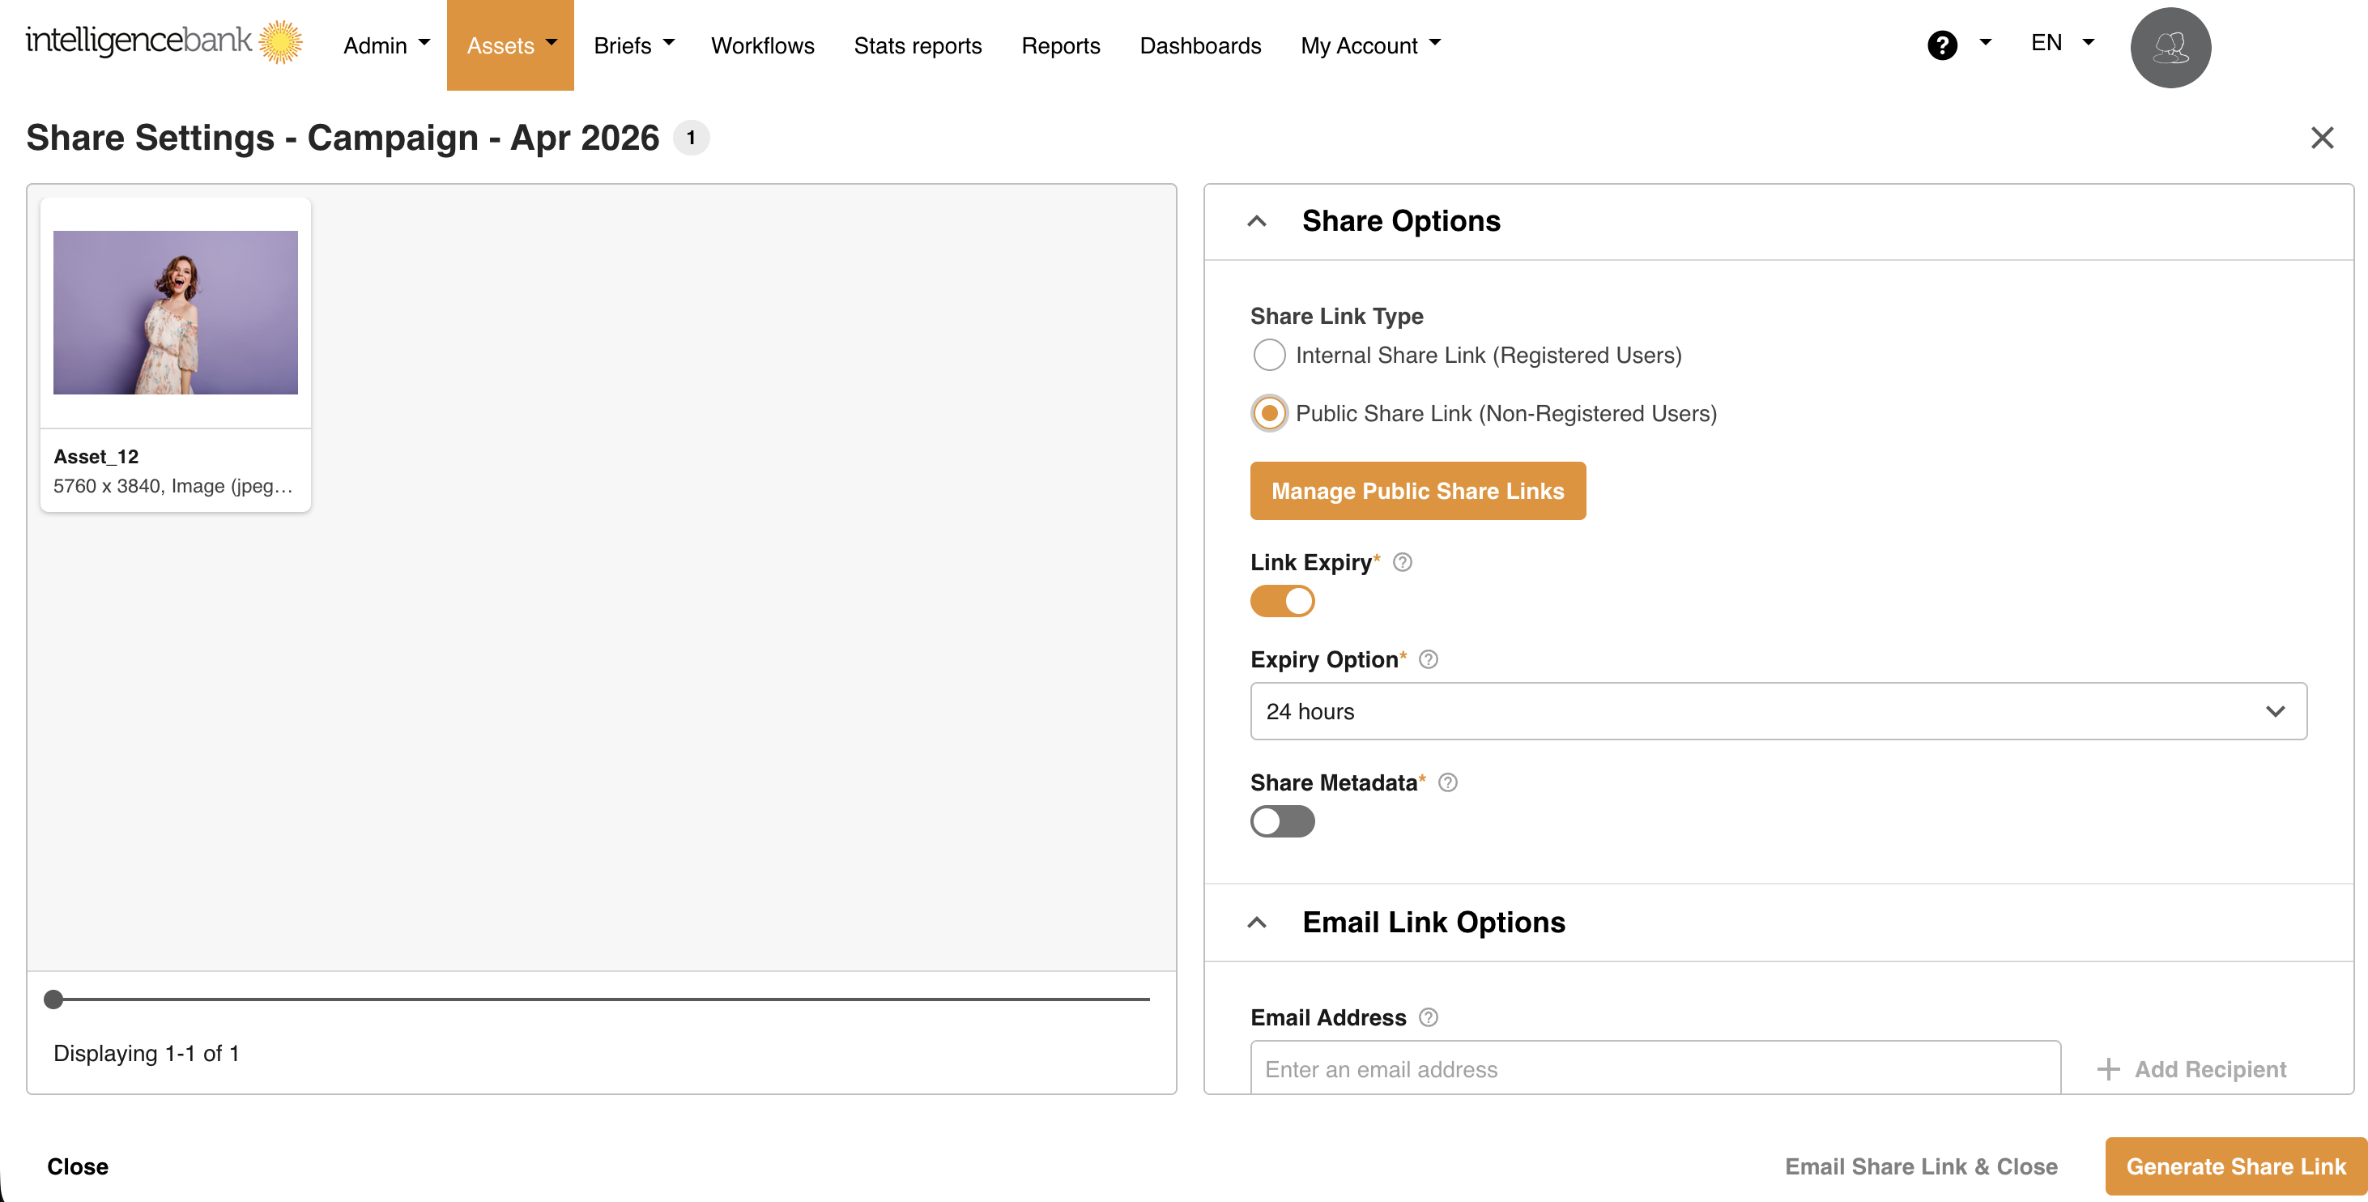The image size is (2368, 1202).
Task: Collapse the Email Link Options section
Action: click(1257, 923)
